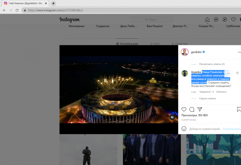241x165 pixels.
Task: Open the Explore compass icon
Action: pos(225,20)
